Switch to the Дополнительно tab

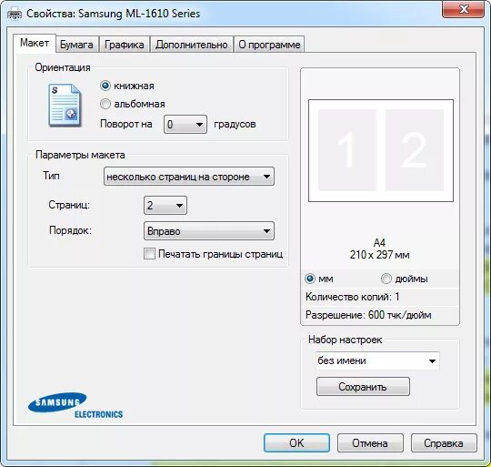(x=192, y=45)
